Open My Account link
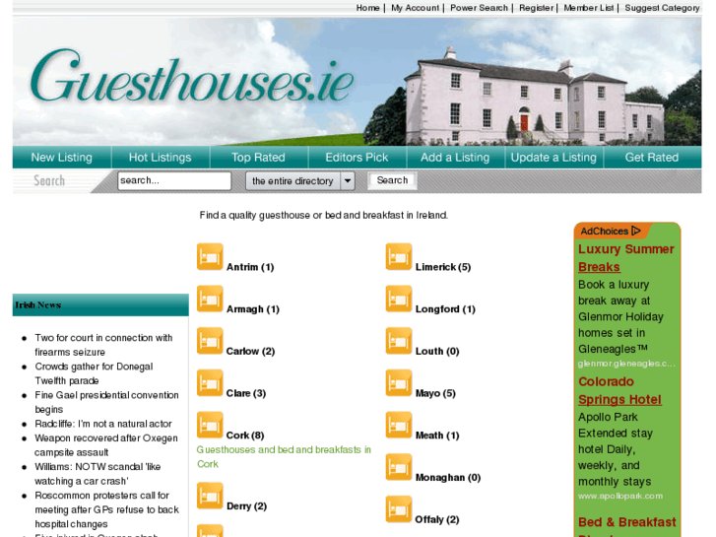This screenshot has height=537, width=716. click(415, 8)
